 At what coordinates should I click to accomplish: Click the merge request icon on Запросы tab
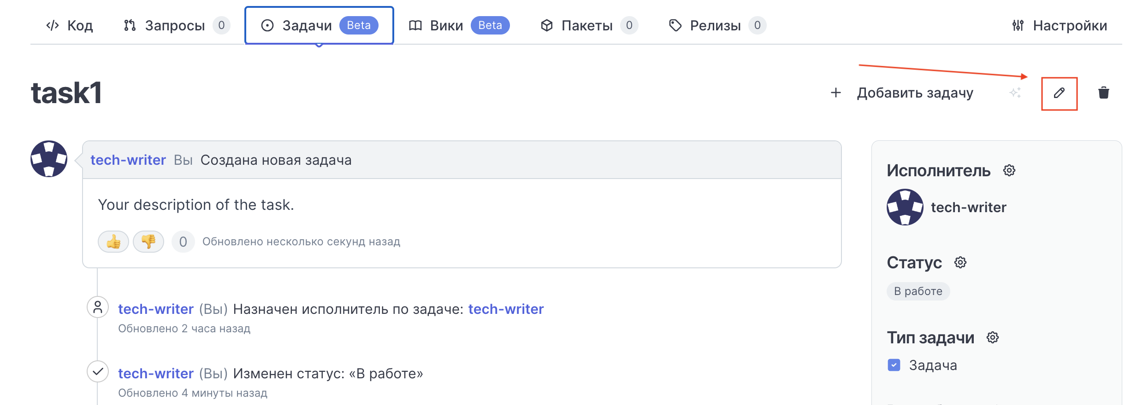coord(130,25)
